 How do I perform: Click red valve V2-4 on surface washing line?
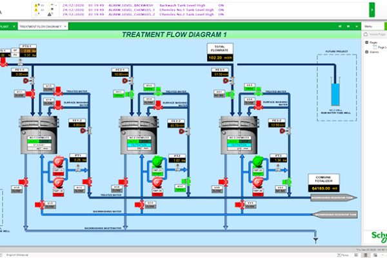click(158, 105)
